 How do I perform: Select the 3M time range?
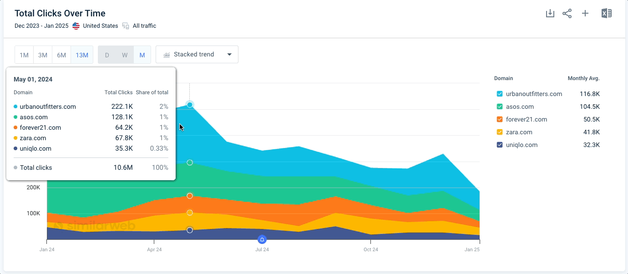point(43,55)
